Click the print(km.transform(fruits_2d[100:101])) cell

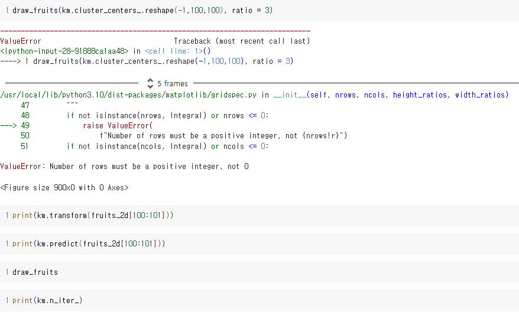[259, 216]
